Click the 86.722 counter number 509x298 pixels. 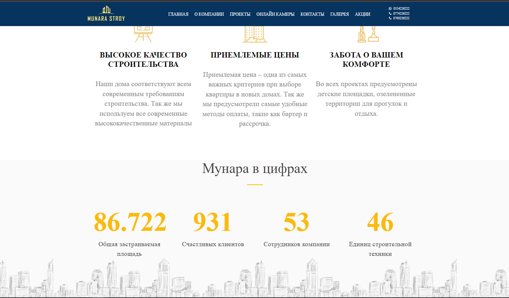pyautogui.click(x=130, y=222)
